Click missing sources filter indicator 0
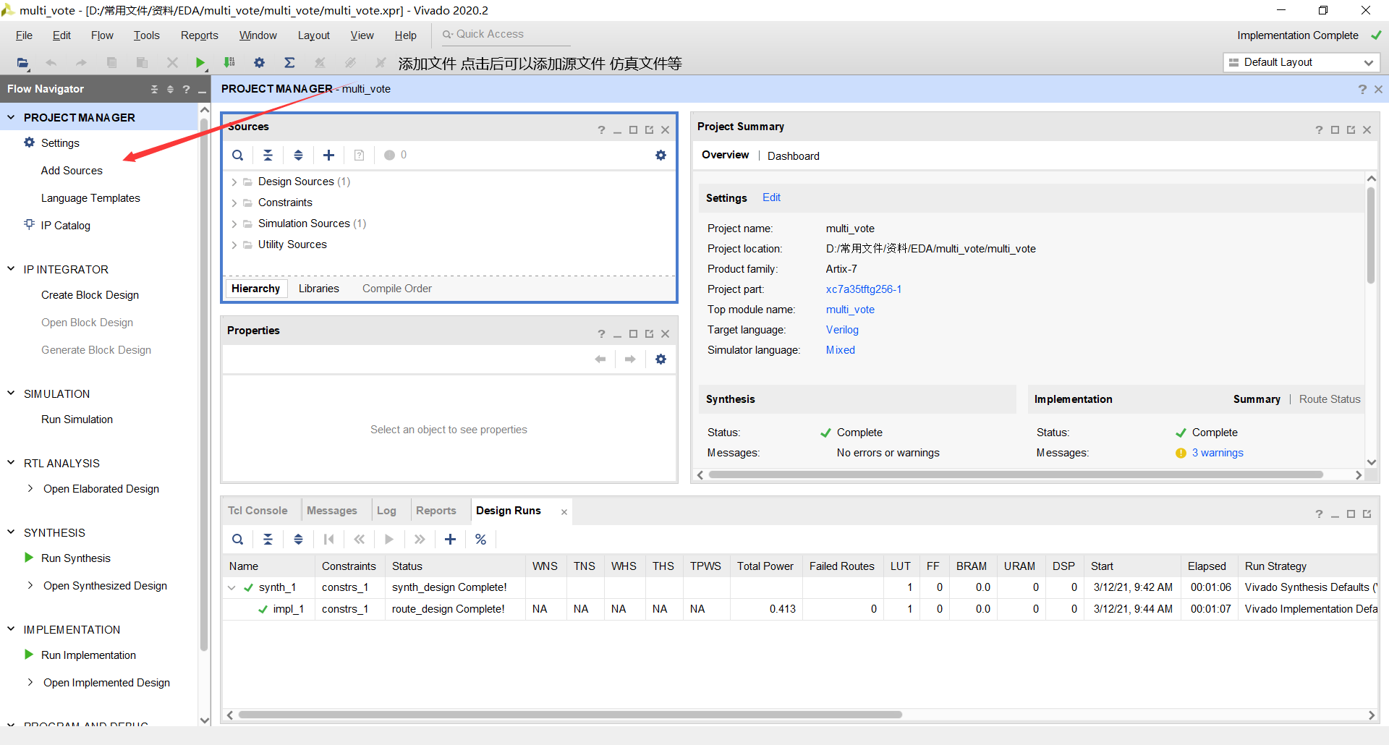Image resolution: width=1389 pixels, height=745 pixels. click(395, 155)
